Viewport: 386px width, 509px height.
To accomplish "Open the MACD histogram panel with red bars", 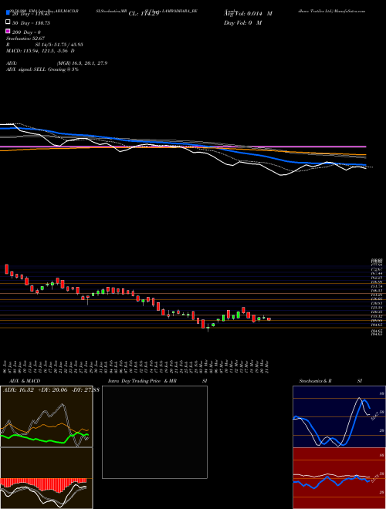I will pyautogui.click(x=46, y=478).
